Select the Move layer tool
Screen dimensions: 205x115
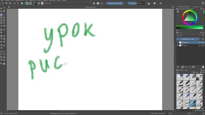[4, 30]
